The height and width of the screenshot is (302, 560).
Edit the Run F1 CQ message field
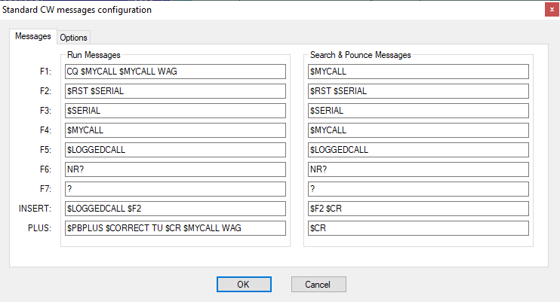[175, 72]
